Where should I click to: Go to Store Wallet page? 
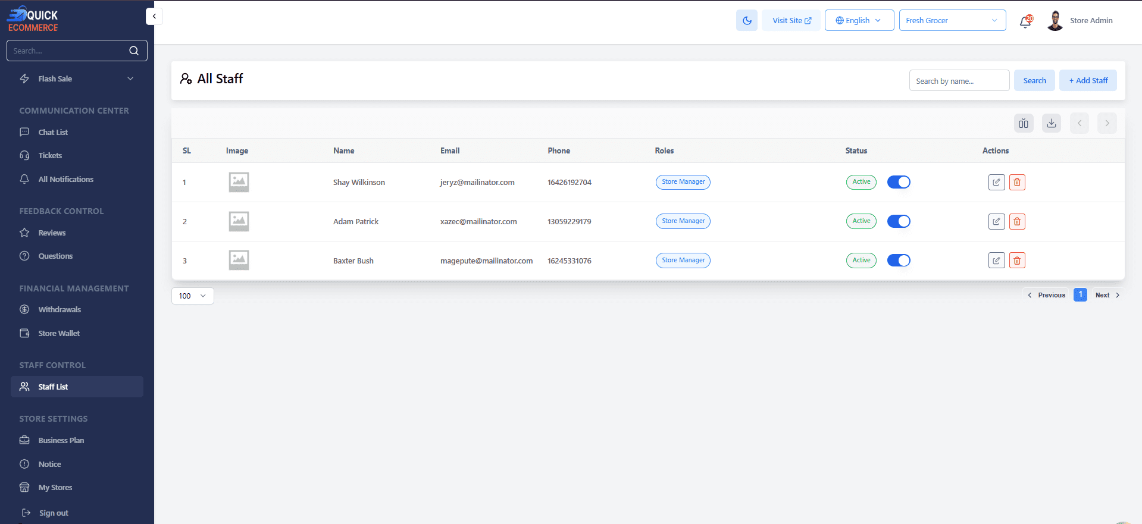click(x=59, y=333)
